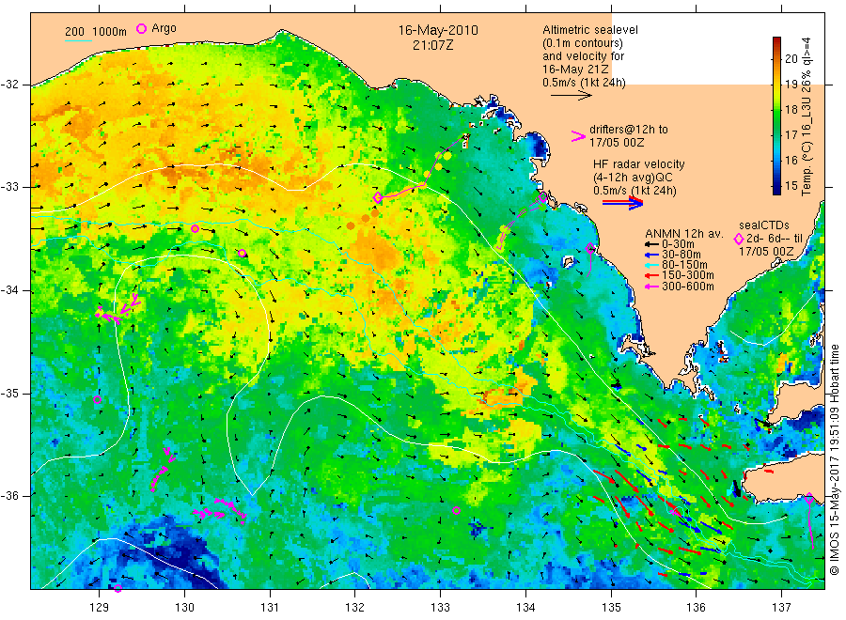
Task: Click the magenta sealCTDs diamond legend symbol
Action: [739, 239]
